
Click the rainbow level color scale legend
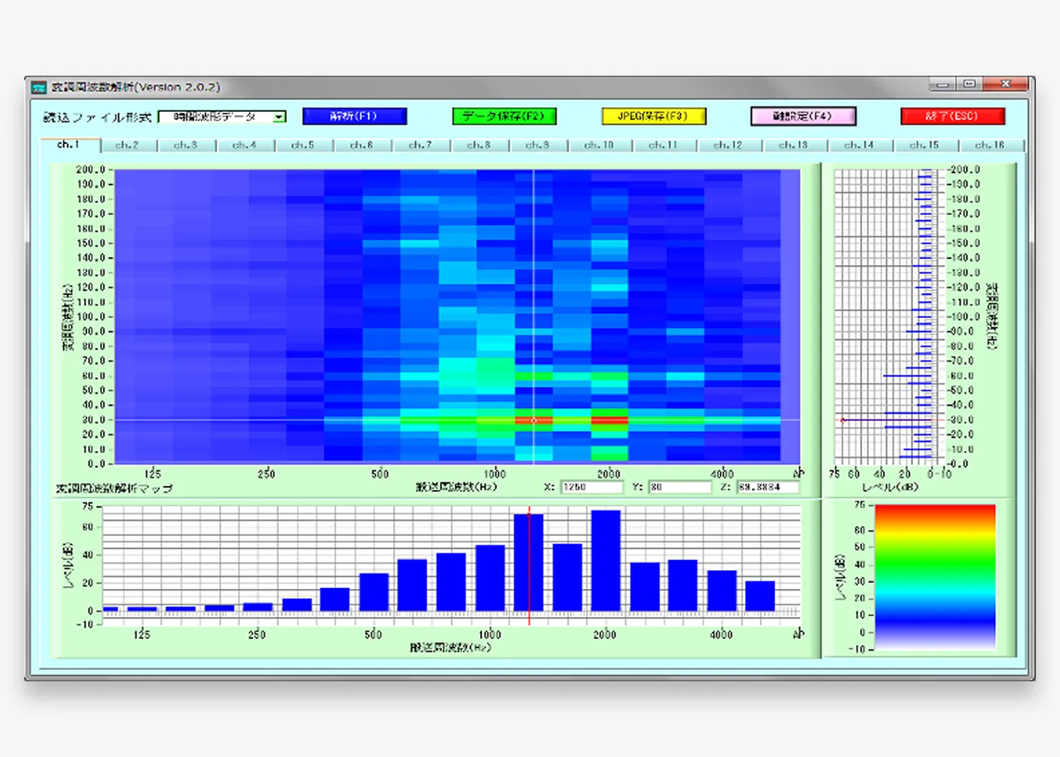tap(935, 575)
